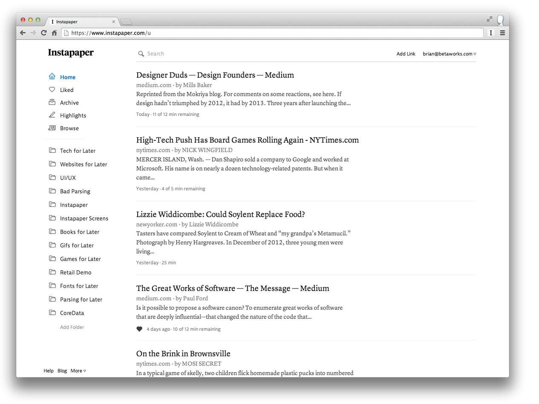Open a new browser tab
The height and width of the screenshot is (404, 539).
tap(126, 22)
